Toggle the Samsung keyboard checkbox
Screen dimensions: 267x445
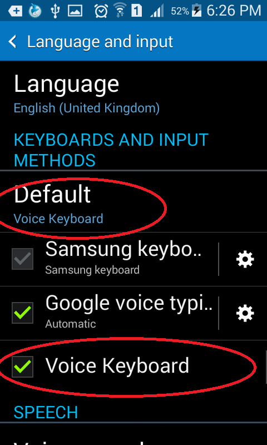tap(22, 259)
